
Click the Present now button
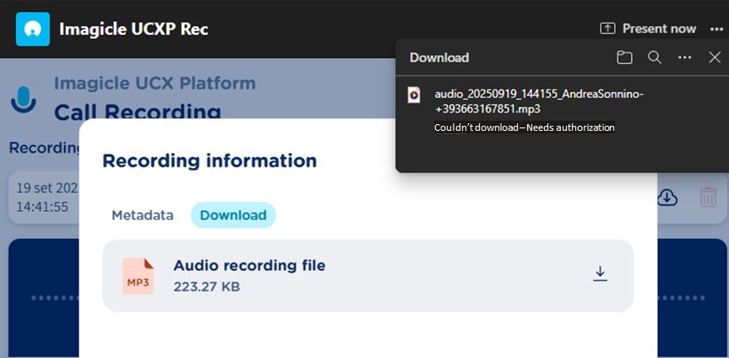(x=648, y=29)
